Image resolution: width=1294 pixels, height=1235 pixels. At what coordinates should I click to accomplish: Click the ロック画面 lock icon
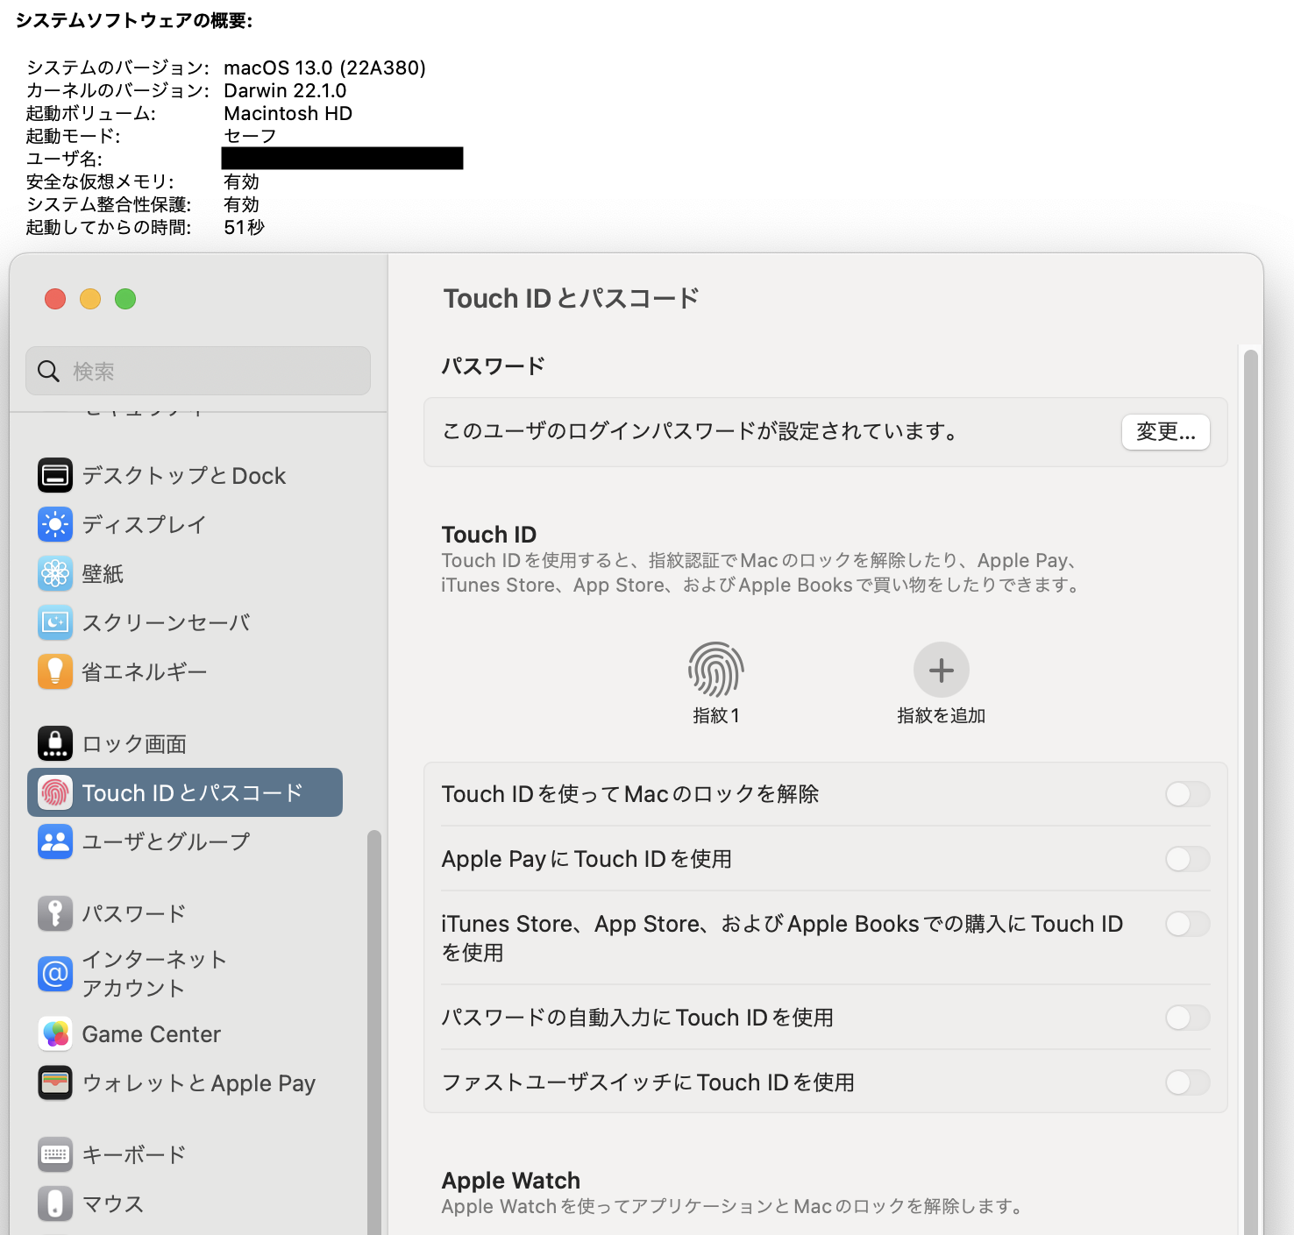pos(55,743)
